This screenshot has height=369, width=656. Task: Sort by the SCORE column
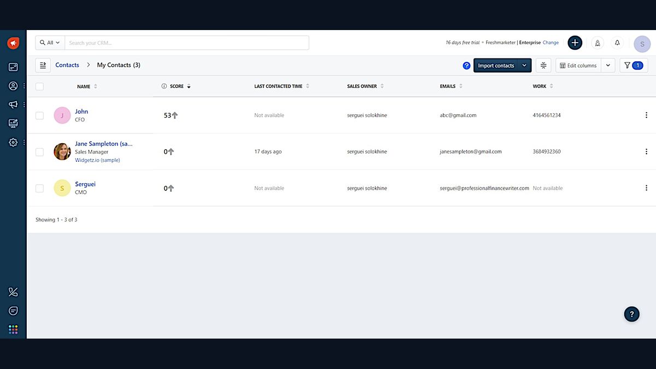(x=180, y=86)
